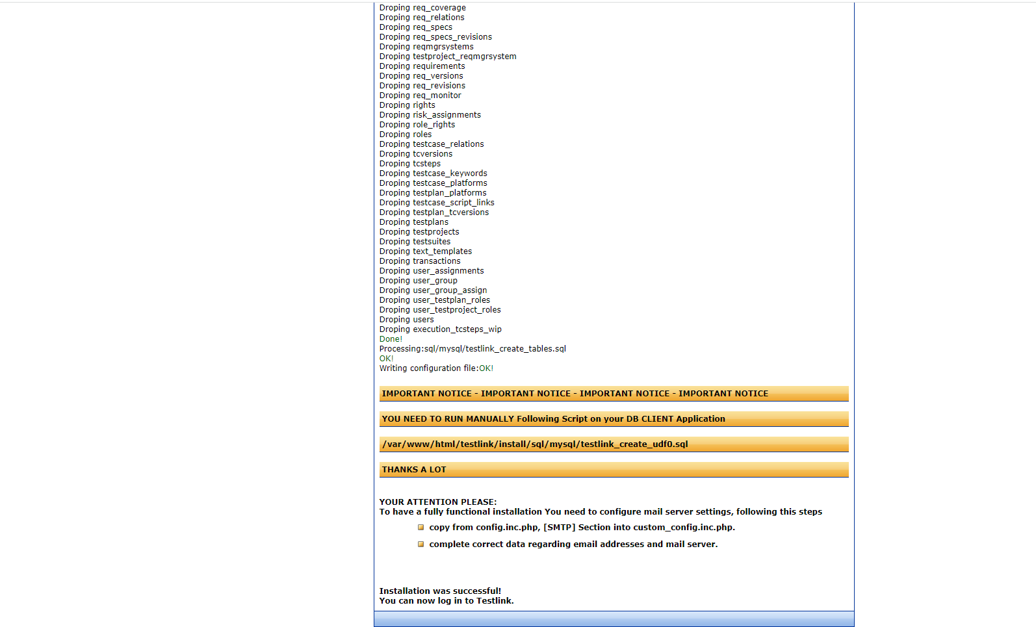Click the 'Dropping user_group' line
This screenshot has width=1036, height=627.
[x=419, y=281]
